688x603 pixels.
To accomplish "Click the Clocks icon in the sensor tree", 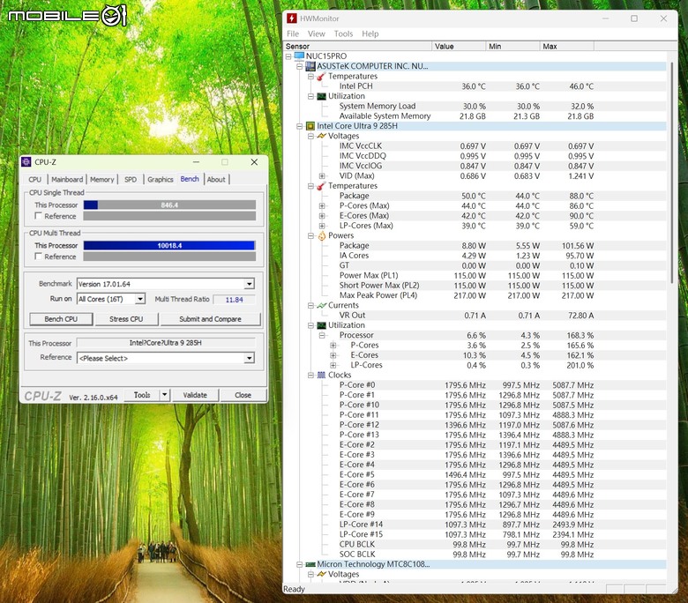I will (x=321, y=376).
